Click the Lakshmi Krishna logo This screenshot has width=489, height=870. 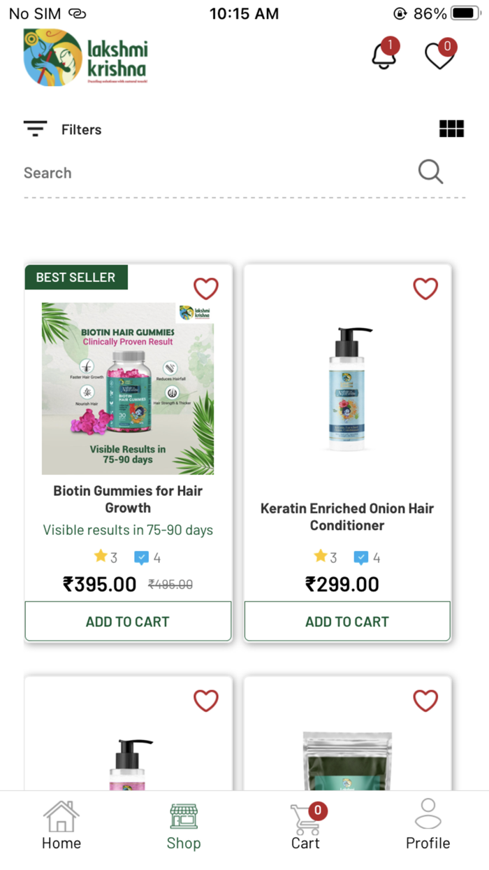tap(86, 57)
